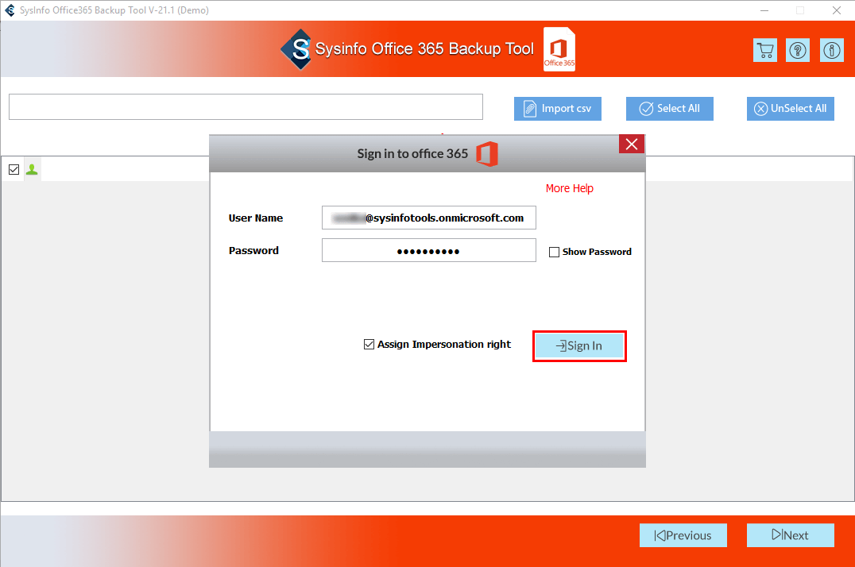The image size is (855, 567).
Task: Click the search field above the list
Action: tap(246, 107)
